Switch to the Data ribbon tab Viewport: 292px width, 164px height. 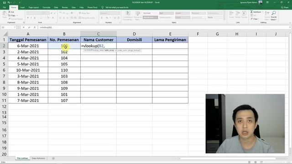click(x=56, y=7)
